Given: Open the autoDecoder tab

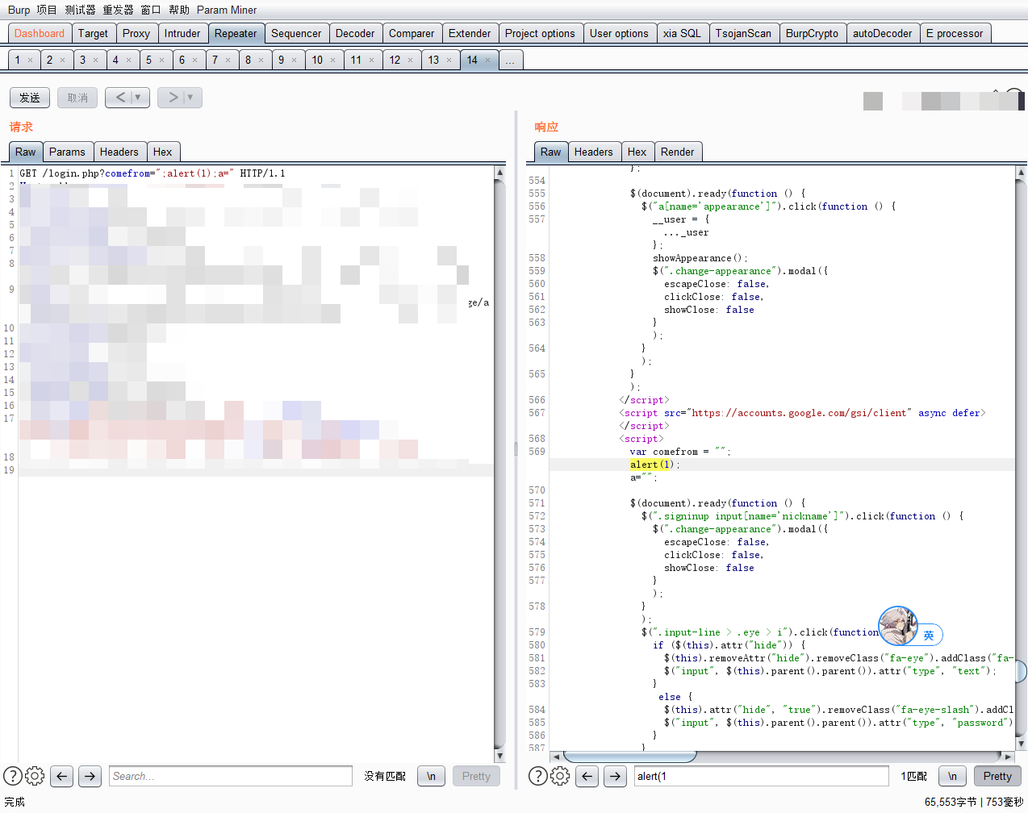Looking at the screenshot, I should click(882, 33).
